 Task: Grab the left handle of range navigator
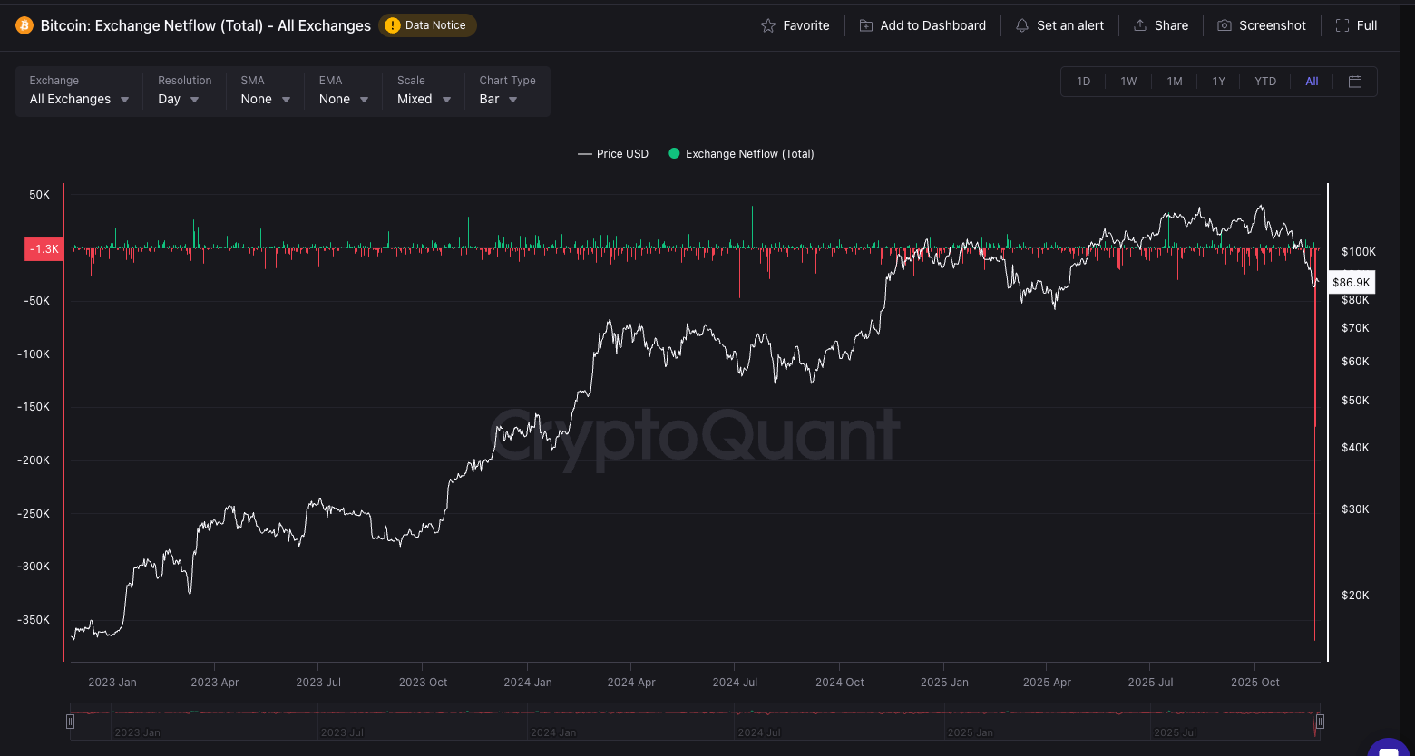click(x=70, y=722)
